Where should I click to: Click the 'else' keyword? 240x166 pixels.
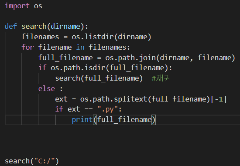pos(47,88)
